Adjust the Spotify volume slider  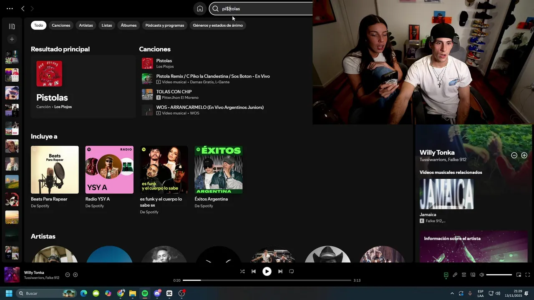point(499,275)
